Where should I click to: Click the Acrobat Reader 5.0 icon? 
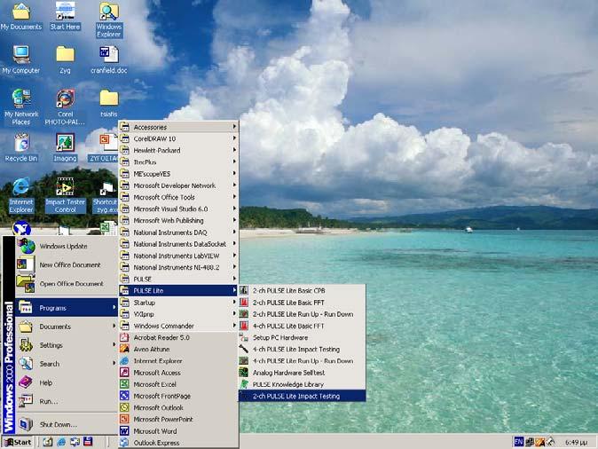(x=124, y=337)
